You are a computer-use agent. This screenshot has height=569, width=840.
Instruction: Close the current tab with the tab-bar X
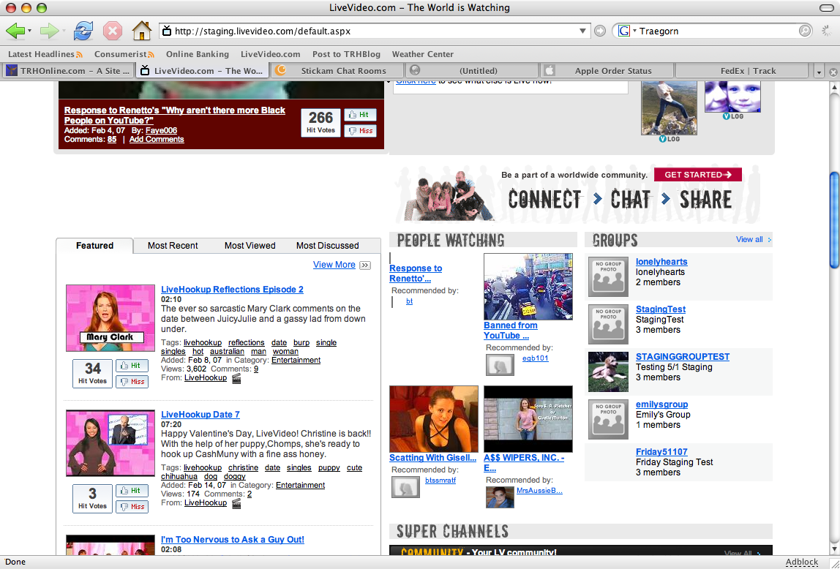click(x=833, y=72)
